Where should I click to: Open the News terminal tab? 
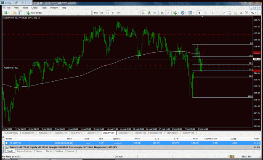click(39, 151)
